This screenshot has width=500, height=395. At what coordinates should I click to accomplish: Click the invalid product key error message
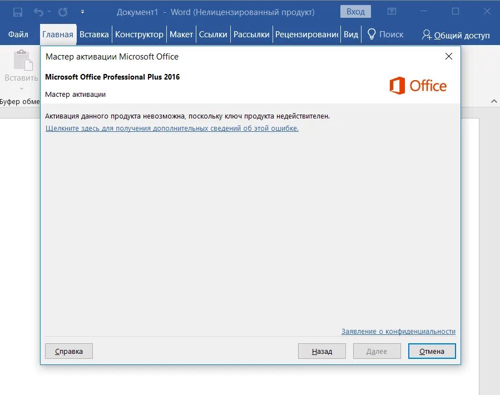pos(187,116)
